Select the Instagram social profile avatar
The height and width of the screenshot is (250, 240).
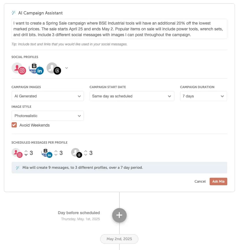(19, 68)
